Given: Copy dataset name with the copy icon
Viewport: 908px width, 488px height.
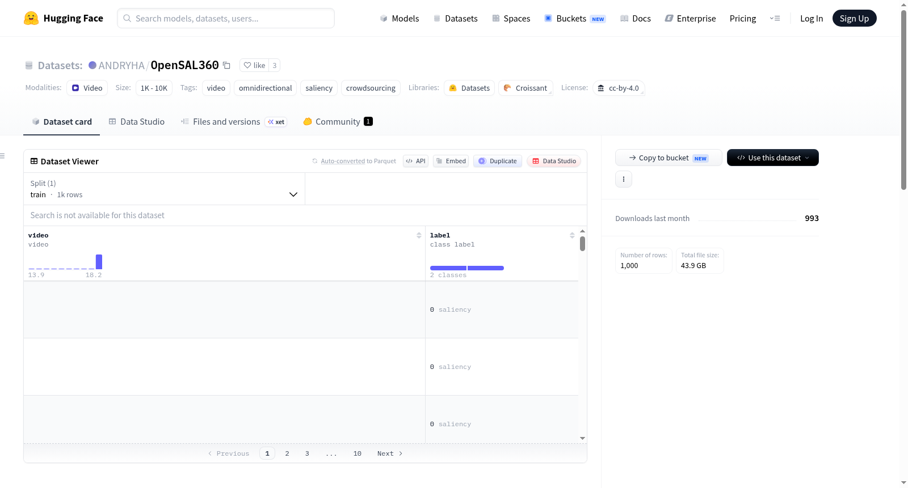Looking at the screenshot, I should point(226,65).
